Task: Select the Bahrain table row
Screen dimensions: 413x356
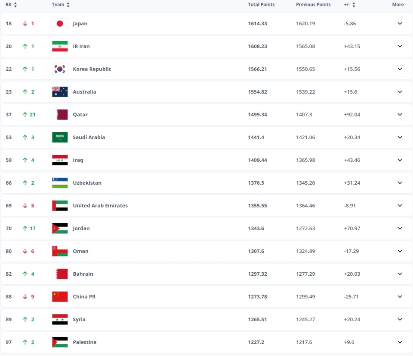Action: tap(206, 274)
